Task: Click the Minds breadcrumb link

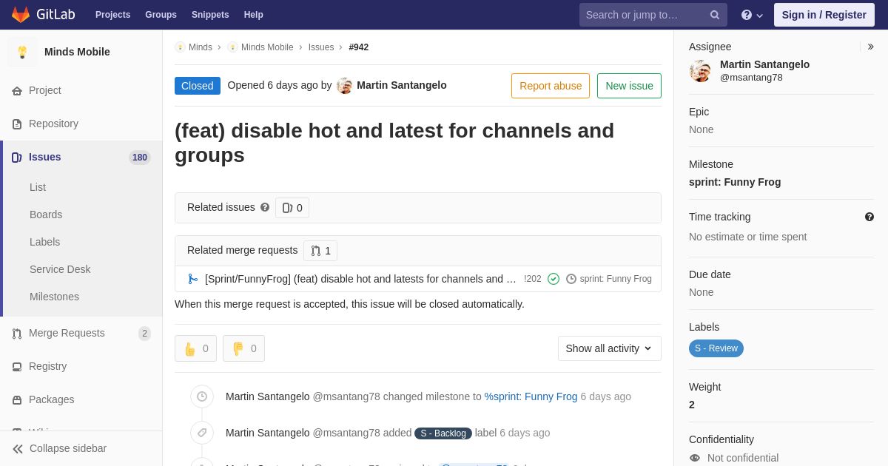Action: click(201, 47)
